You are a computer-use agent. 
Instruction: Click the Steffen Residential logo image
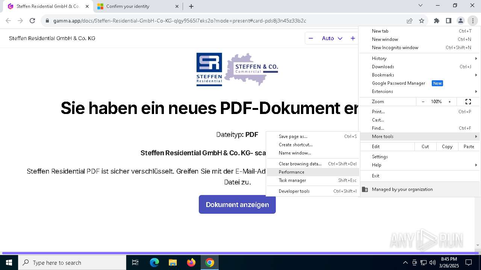[x=209, y=69]
